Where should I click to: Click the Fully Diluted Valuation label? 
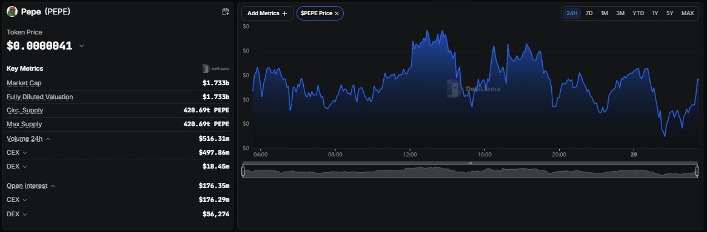tap(39, 97)
